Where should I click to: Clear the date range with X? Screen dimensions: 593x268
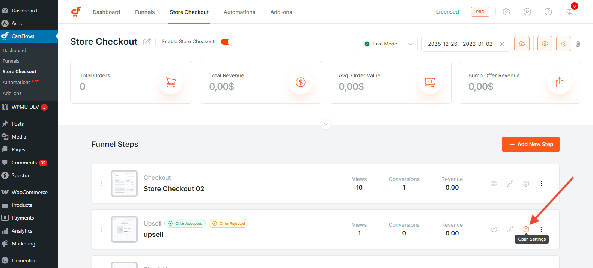[502, 44]
